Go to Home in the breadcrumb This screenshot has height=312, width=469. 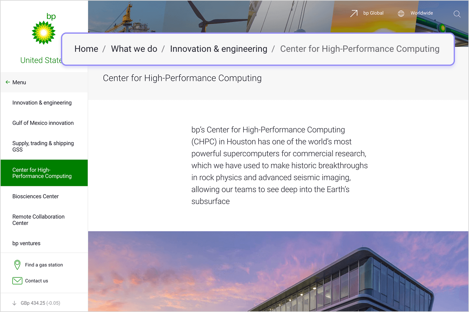tap(86, 49)
